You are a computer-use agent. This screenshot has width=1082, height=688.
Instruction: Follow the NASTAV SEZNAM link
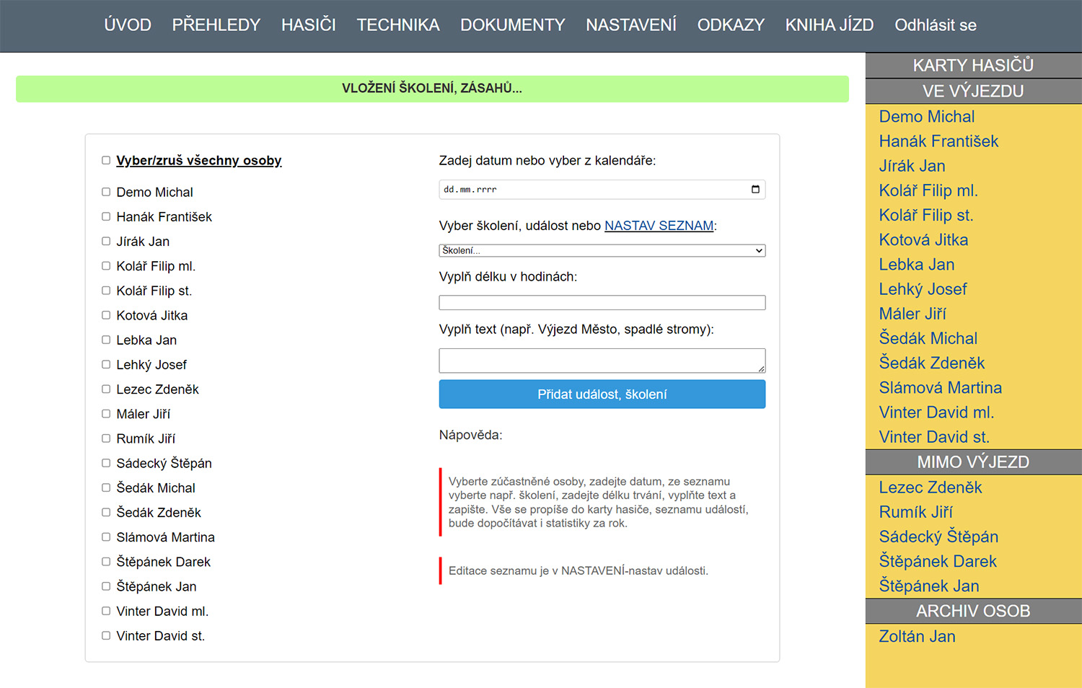click(659, 226)
